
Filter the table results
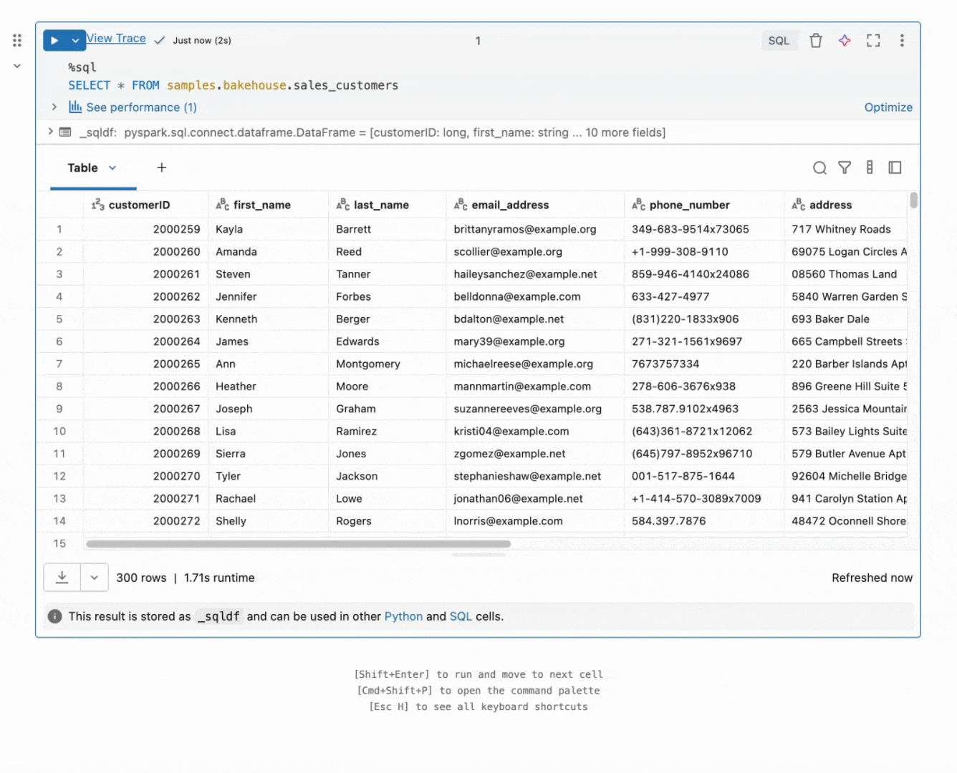tap(845, 167)
